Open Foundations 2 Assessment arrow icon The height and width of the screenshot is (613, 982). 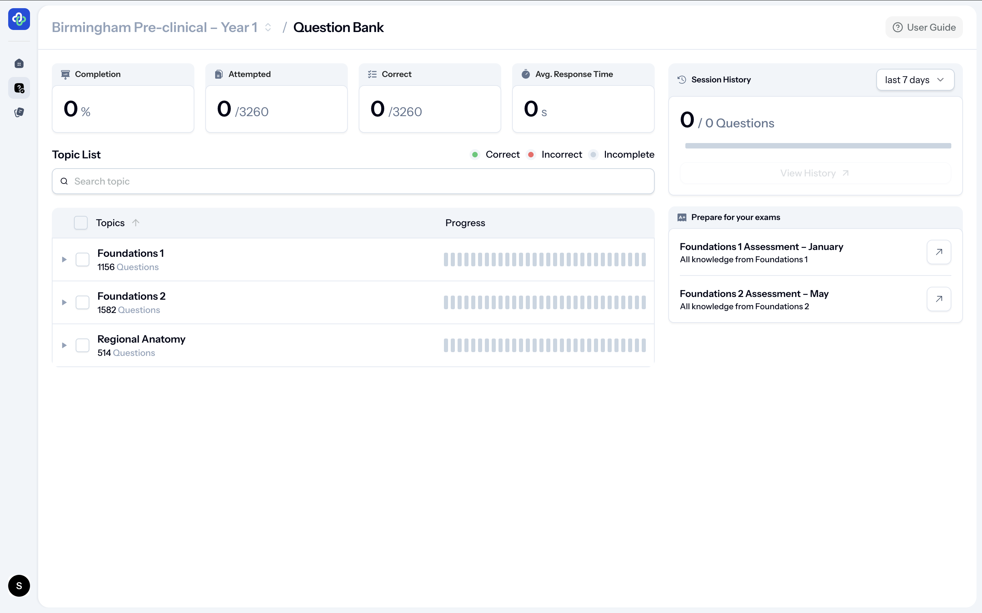939,299
